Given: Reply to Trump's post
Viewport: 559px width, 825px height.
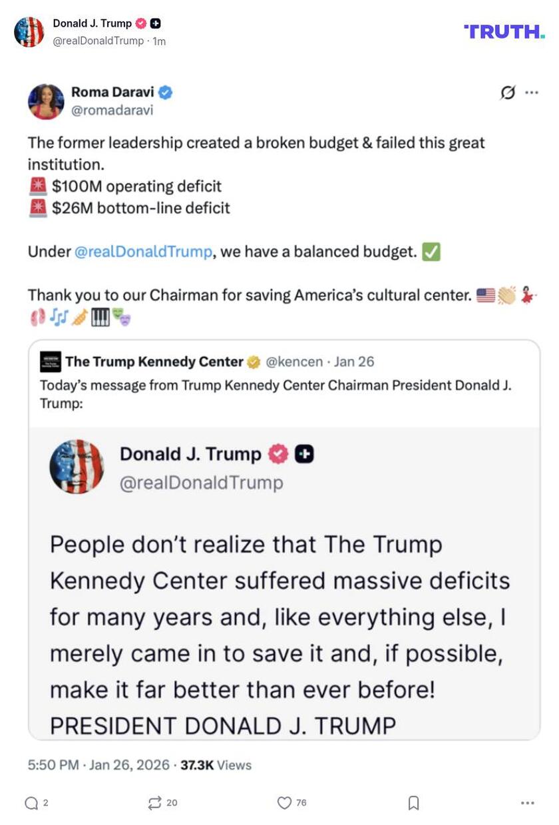Looking at the screenshot, I should click(x=30, y=803).
